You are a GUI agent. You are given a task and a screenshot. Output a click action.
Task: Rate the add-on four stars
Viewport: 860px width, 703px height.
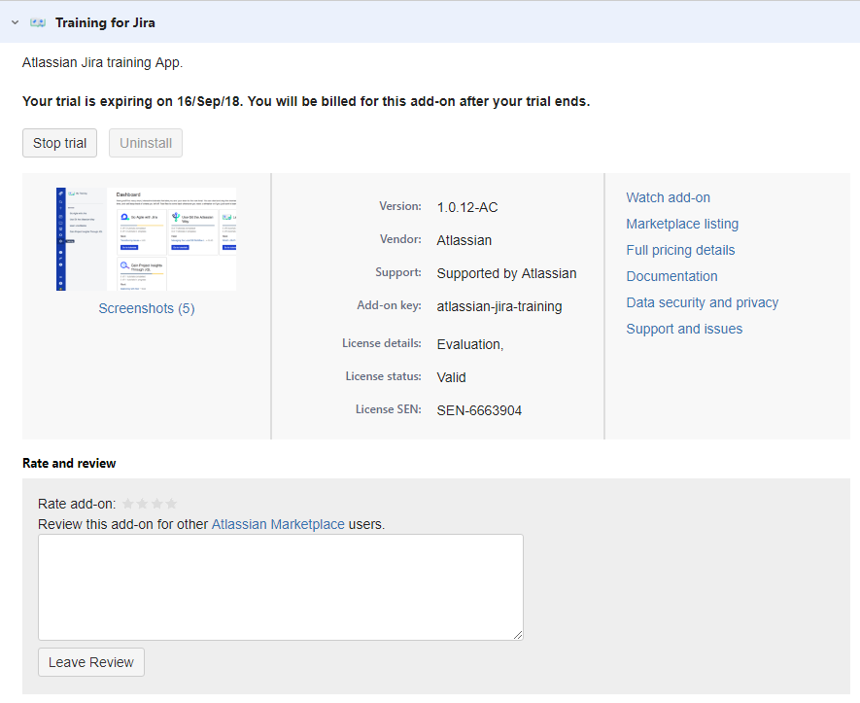click(171, 504)
